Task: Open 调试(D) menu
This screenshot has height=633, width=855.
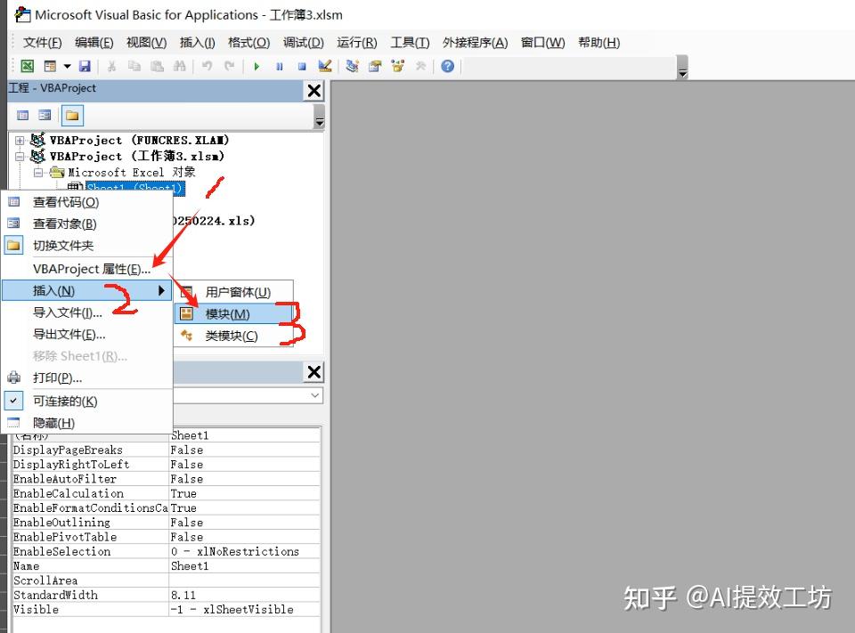Action: click(x=303, y=43)
